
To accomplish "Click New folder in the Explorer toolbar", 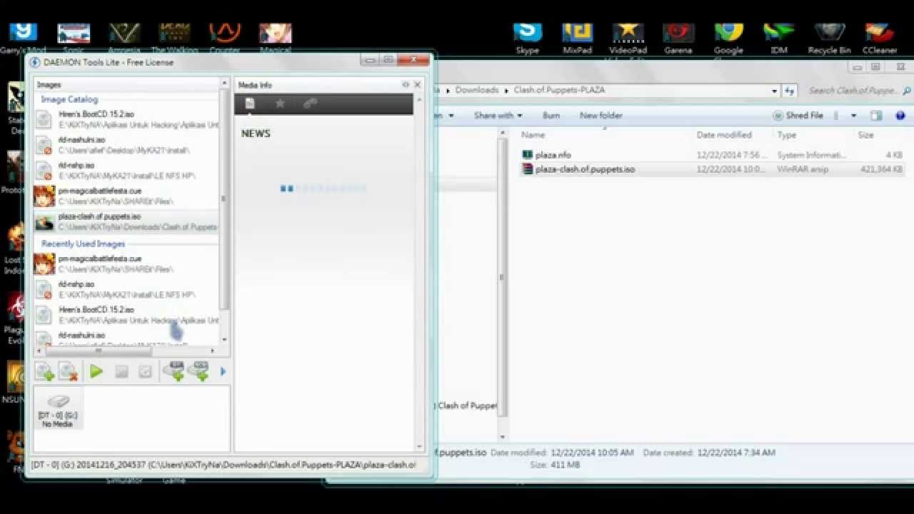I will pyautogui.click(x=601, y=116).
